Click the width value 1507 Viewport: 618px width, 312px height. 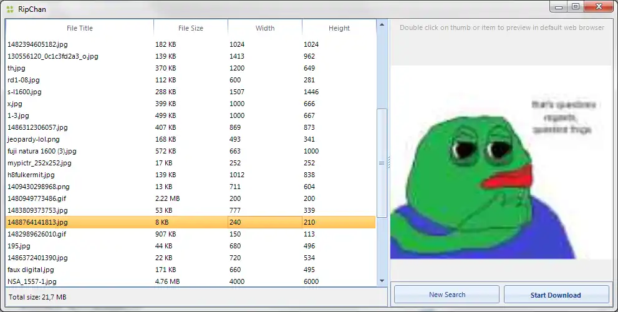point(237,92)
